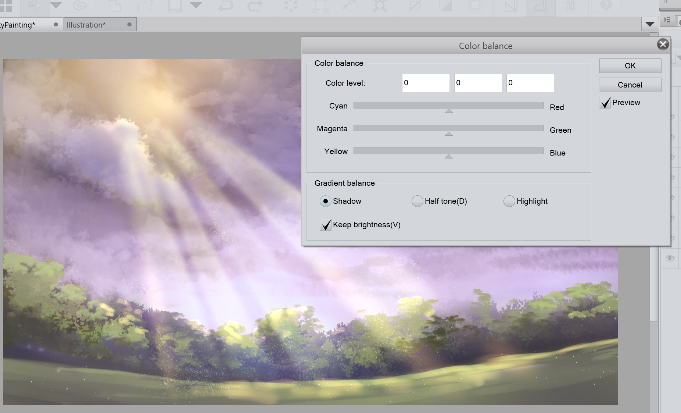Viewport: 681px width, 413px height.
Task: Click the panel menu icon at top right
Action: (667, 20)
